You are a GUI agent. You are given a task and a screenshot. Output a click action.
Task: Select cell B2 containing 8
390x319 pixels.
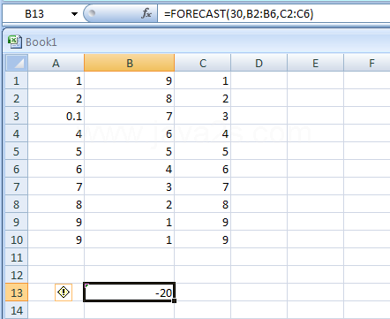coord(130,98)
